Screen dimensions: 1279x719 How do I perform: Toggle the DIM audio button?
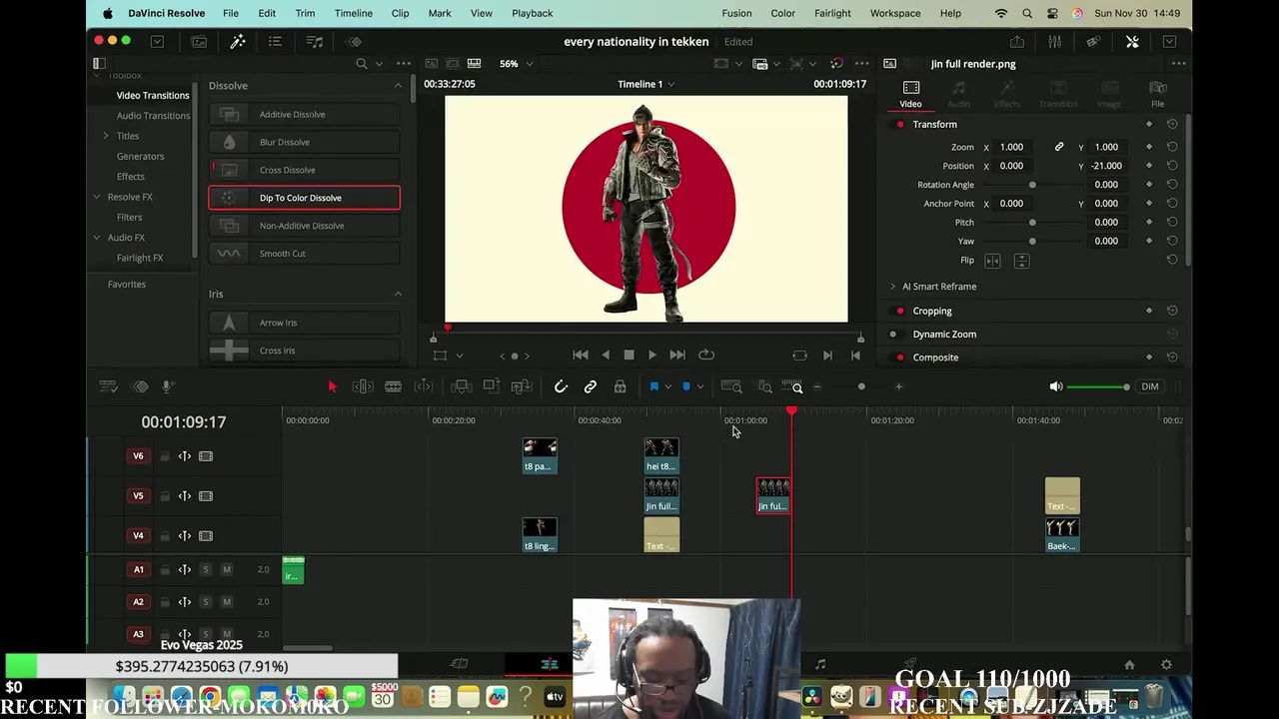(1150, 386)
